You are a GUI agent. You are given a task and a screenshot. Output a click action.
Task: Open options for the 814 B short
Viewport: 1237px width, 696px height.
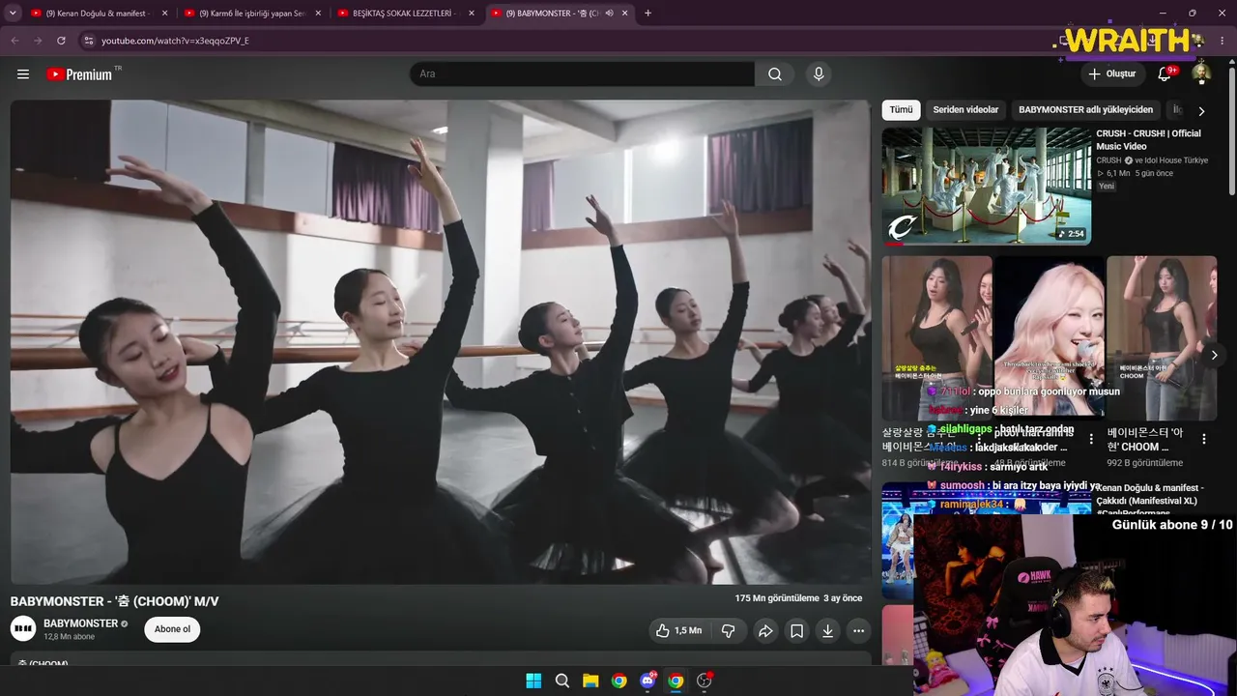pyautogui.click(x=978, y=439)
